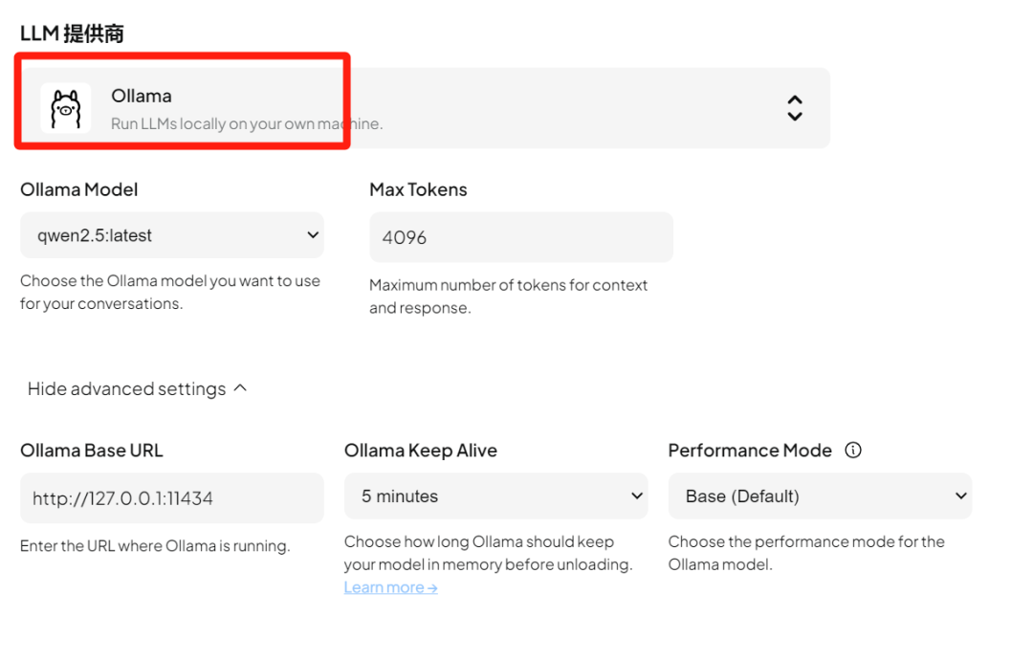This screenshot has height=661, width=1033.
Task: Open the Ollama Keep Alive dropdown
Action: pos(496,496)
